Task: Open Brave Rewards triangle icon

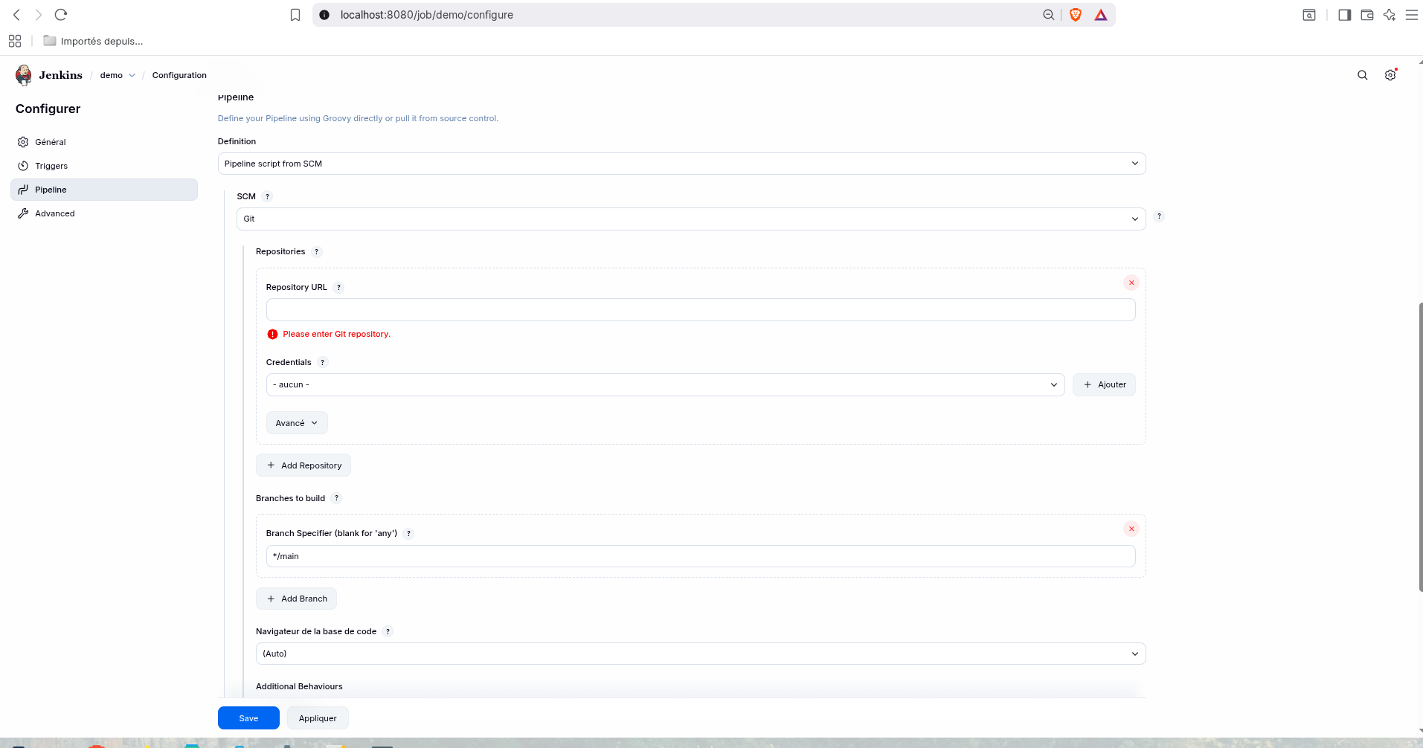Action: [x=1101, y=15]
